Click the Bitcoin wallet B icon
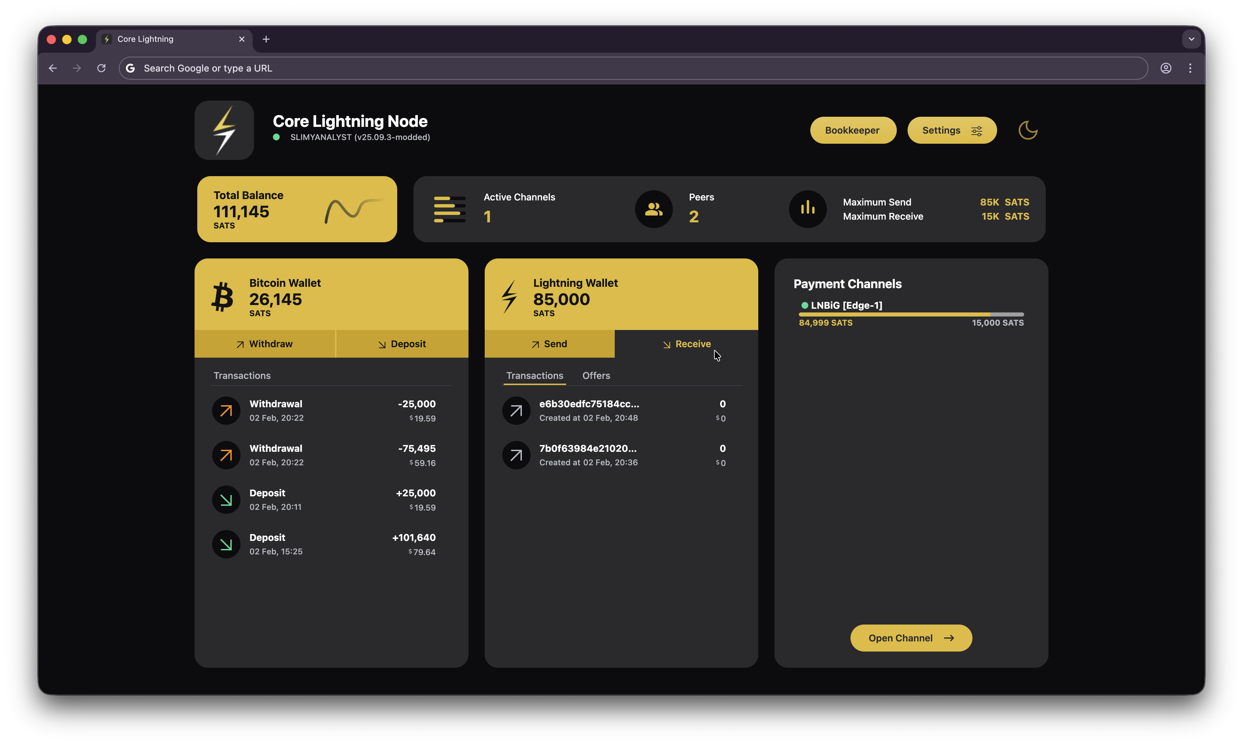This screenshot has height=745, width=1243. [222, 297]
